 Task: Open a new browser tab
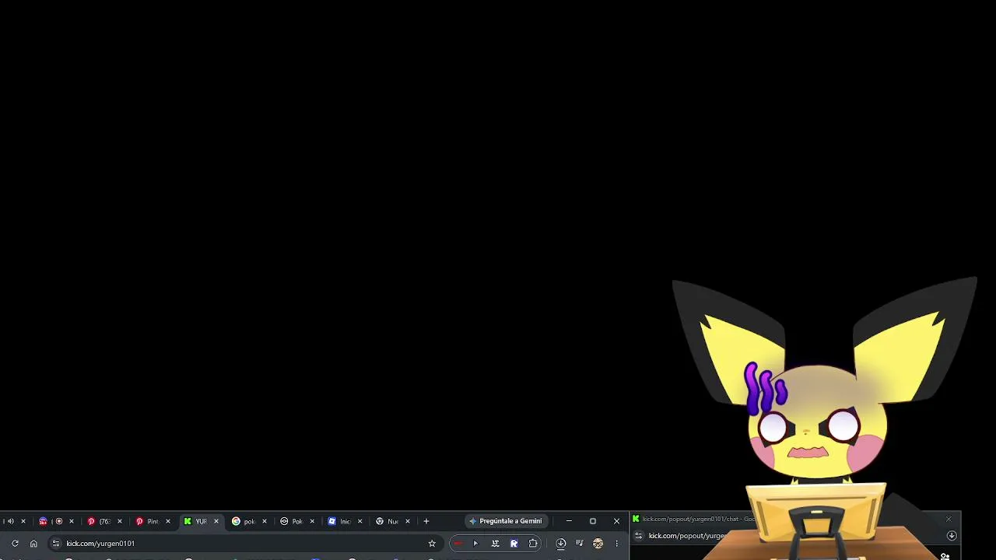(x=426, y=521)
